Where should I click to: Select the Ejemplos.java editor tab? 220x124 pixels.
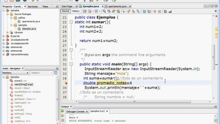(x=91, y=7)
